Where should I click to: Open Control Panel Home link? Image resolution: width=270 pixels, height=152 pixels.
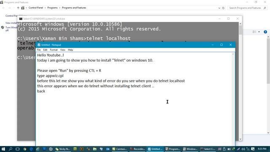(x=11, y=16)
